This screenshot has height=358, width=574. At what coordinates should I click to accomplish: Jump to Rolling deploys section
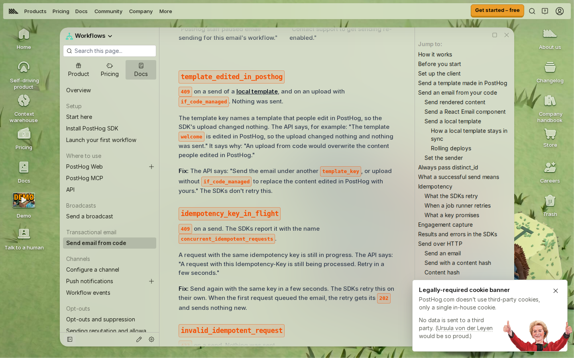451,148
